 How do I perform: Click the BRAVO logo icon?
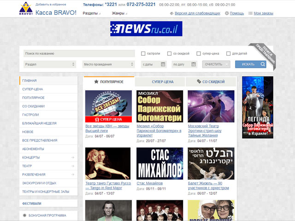(26, 8)
